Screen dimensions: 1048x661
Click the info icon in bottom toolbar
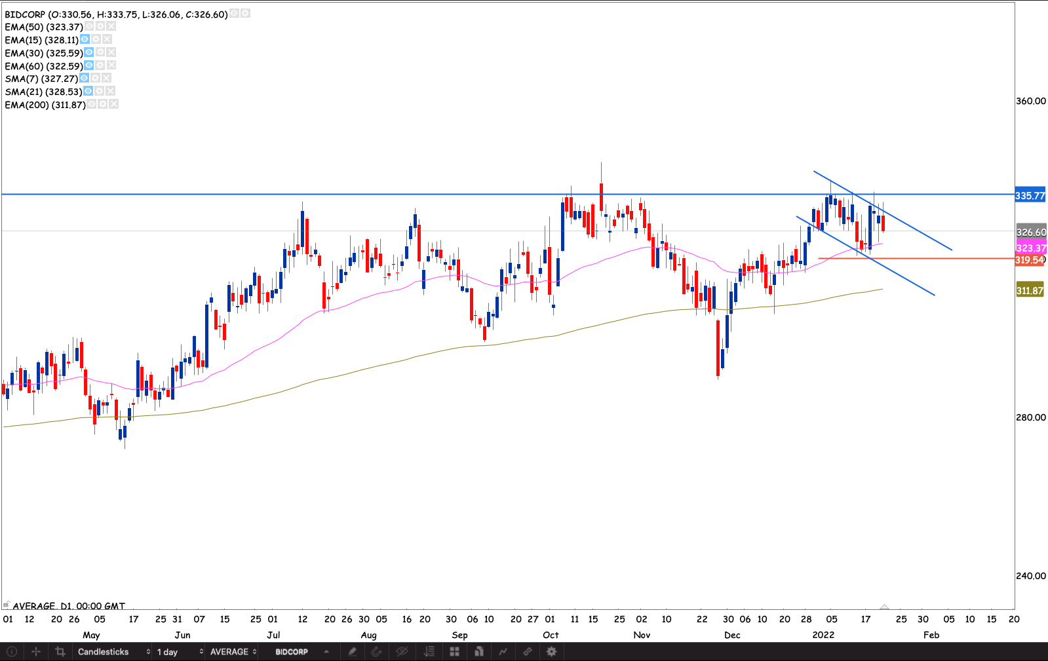click(x=11, y=652)
